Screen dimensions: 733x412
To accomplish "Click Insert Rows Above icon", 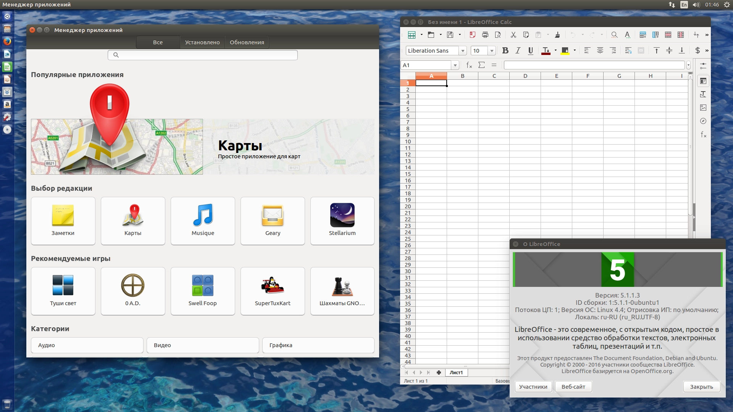I will 643,35.
